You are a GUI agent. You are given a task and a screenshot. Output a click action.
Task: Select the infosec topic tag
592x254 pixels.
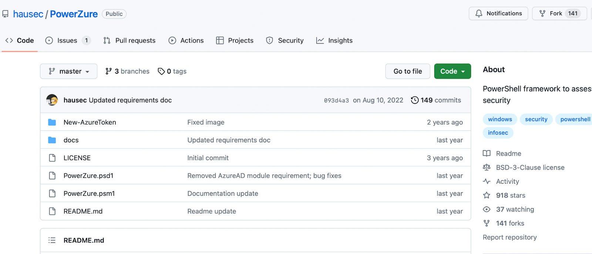click(x=498, y=133)
